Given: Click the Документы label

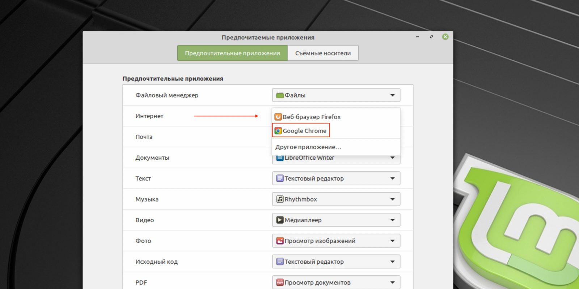Looking at the screenshot, I should click(152, 158).
